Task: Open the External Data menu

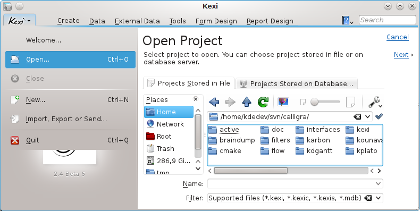Action: 137,21
